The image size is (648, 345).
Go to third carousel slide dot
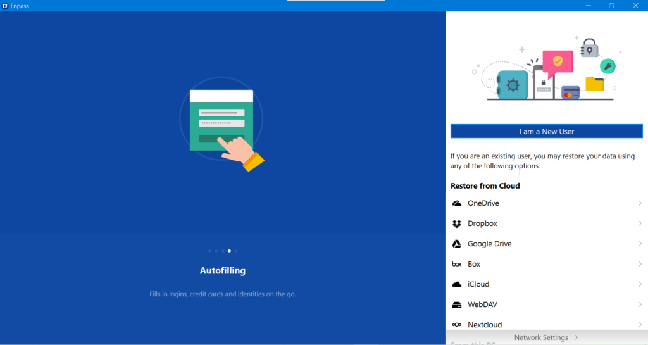tap(223, 251)
